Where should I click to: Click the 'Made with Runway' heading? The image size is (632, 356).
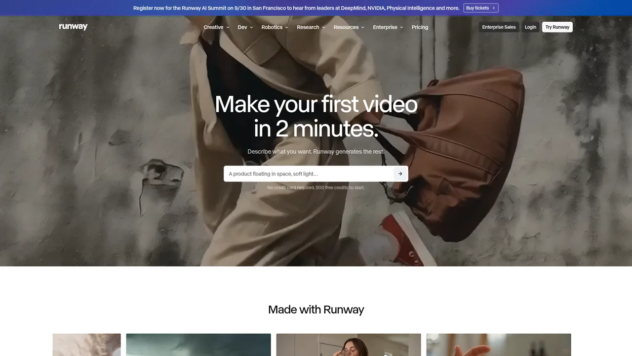tap(316, 310)
